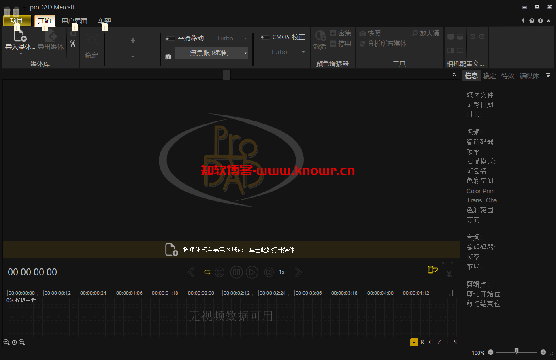Click the rotate left icon in camera profile group
This screenshot has width=556, height=360.
pos(473,36)
